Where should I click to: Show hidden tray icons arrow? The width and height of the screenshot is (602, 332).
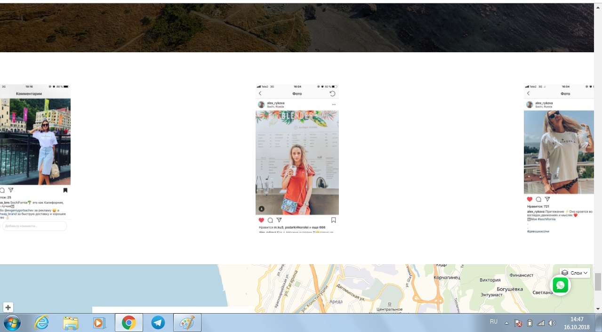coord(507,324)
